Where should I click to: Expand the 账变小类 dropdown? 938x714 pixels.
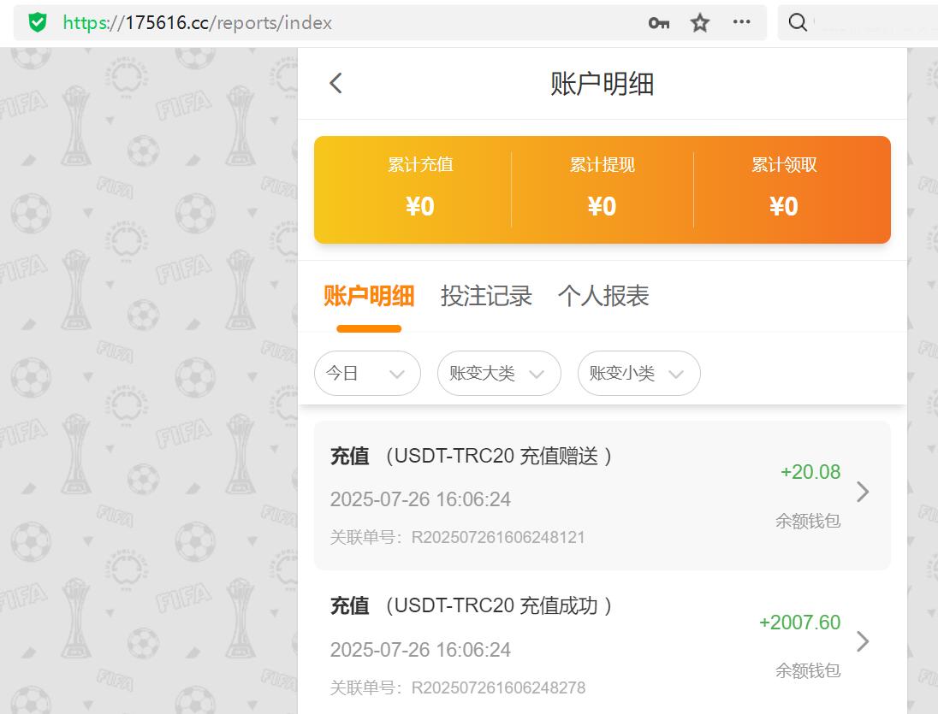tap(638, 373)
